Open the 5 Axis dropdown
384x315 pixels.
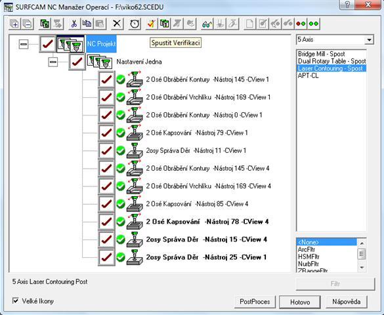coord(369,39)
